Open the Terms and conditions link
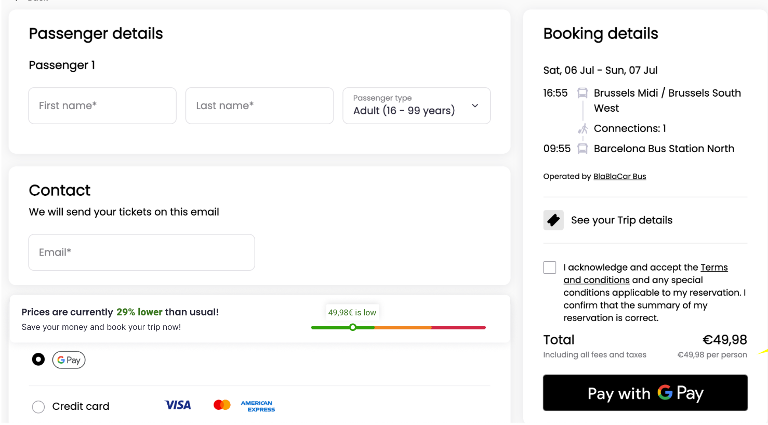Image resolution: width=768 pixels, height=425 pixels. click(713, 268)
